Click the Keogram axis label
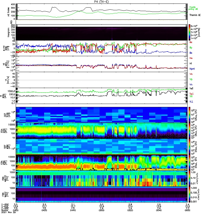203x216 pixels. 8,32
